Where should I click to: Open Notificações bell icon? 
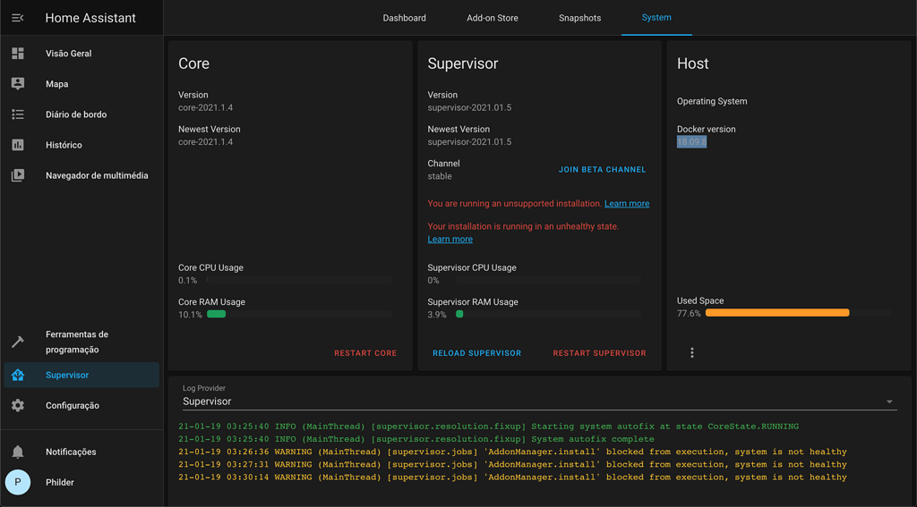[x=18, y=452]
